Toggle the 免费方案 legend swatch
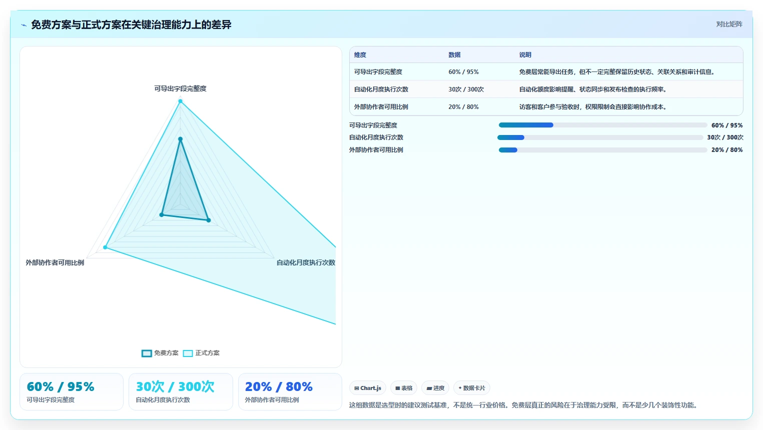Screen dimensions: 763x430 (x=147, y=353)
